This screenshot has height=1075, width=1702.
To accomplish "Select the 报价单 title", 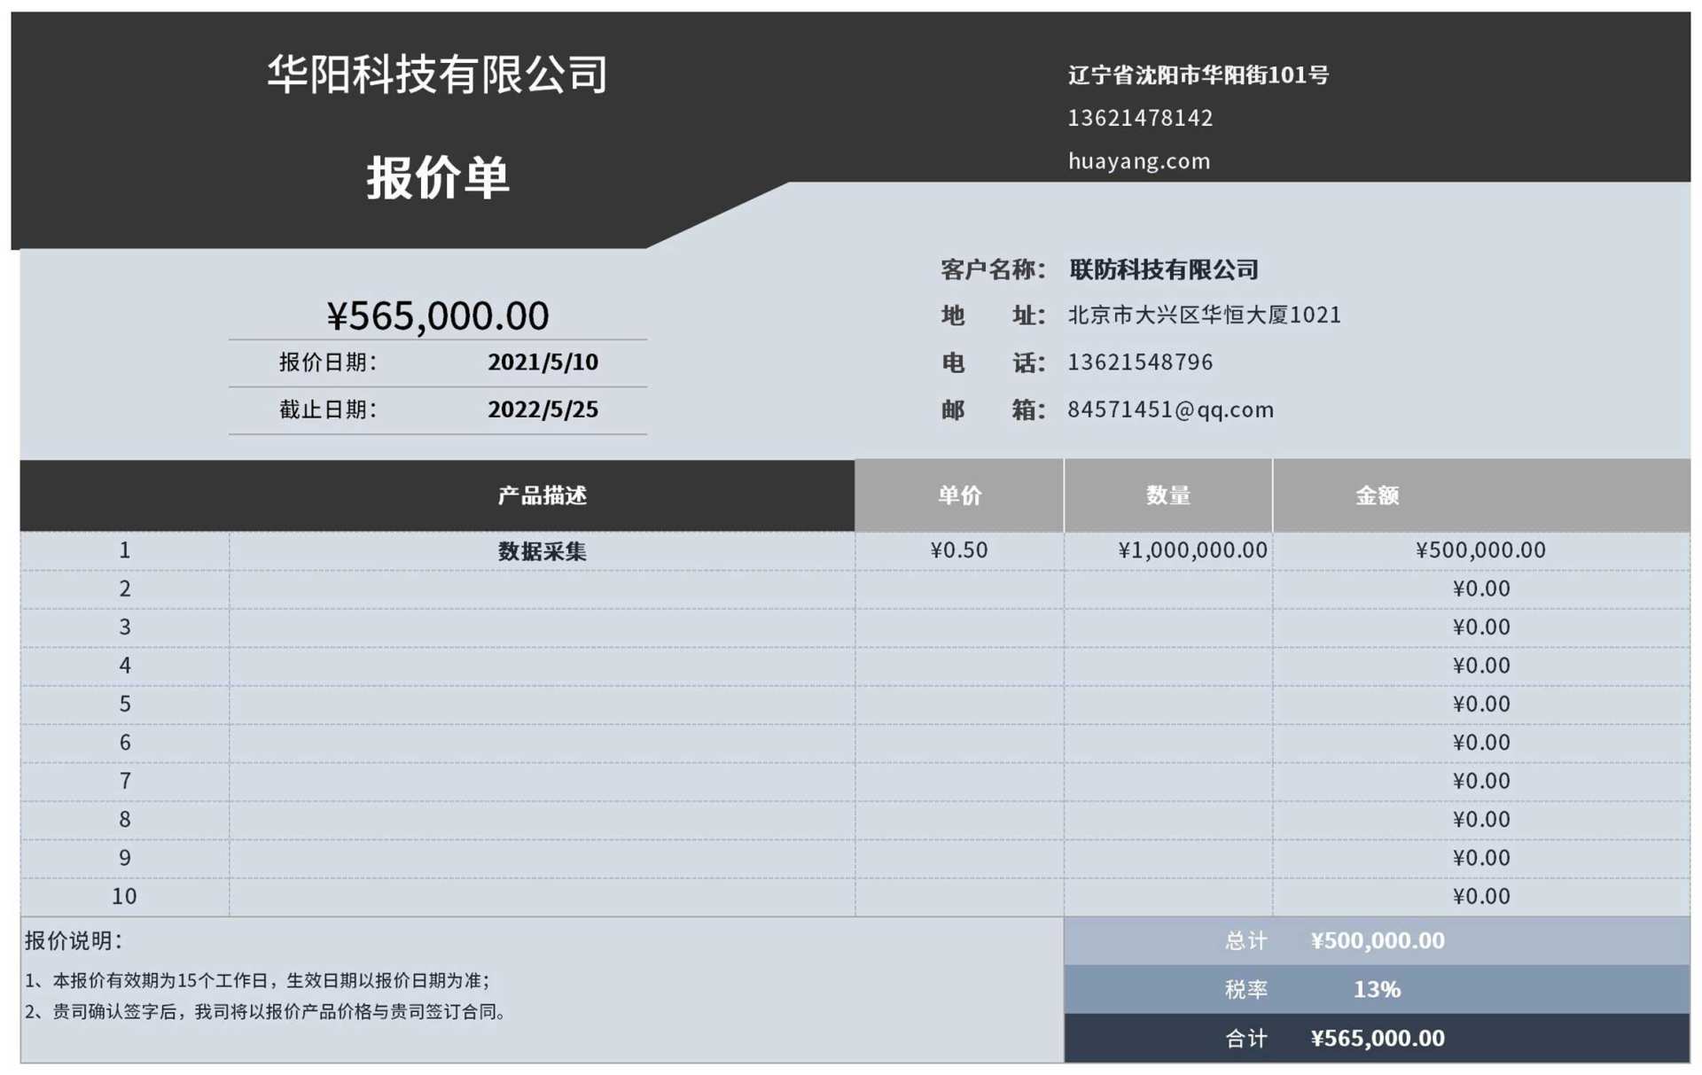I will coord(438,177).
